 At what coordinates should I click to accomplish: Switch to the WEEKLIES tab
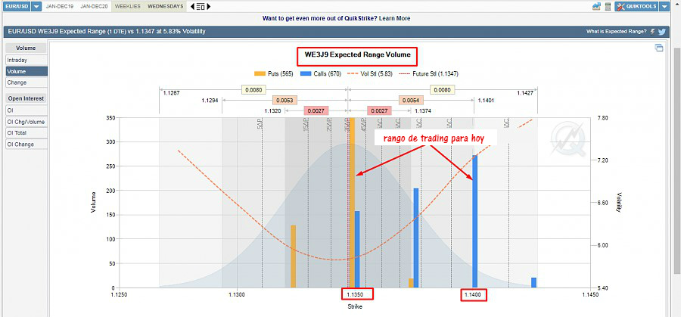(126, 7)
